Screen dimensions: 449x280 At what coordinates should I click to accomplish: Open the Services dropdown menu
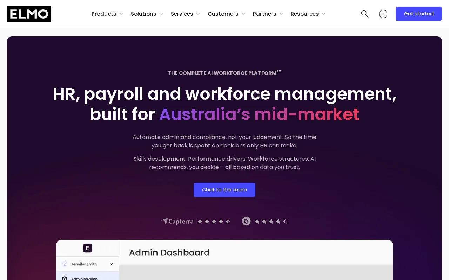(x=186, y=14)
